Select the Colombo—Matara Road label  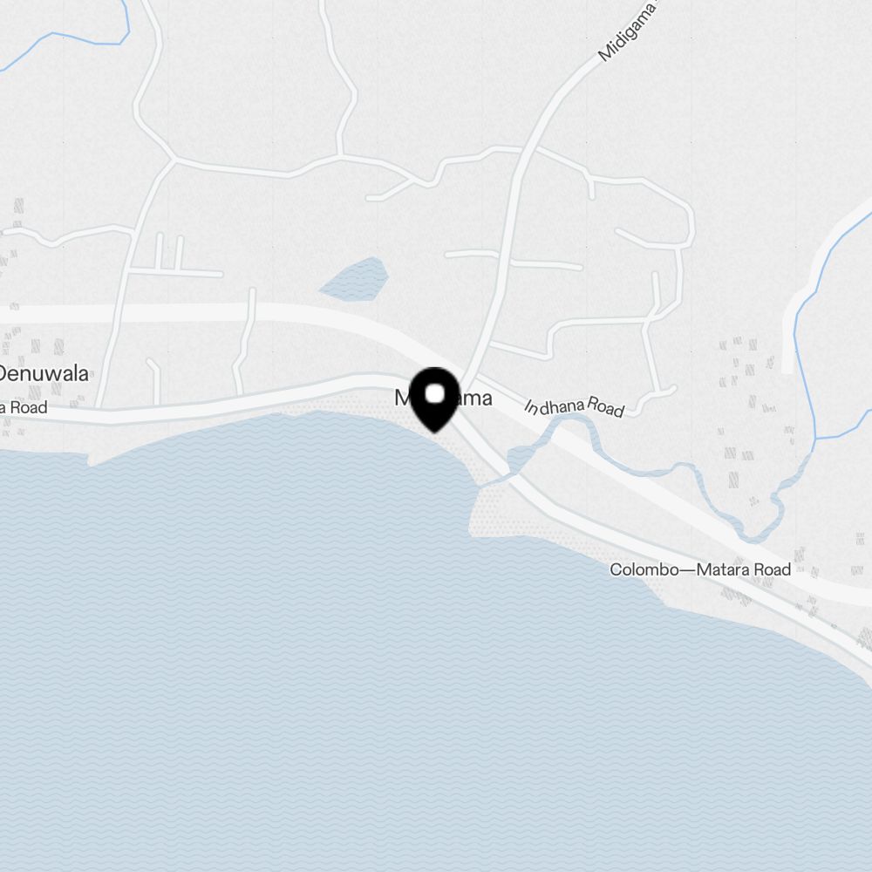click(700, 569)
